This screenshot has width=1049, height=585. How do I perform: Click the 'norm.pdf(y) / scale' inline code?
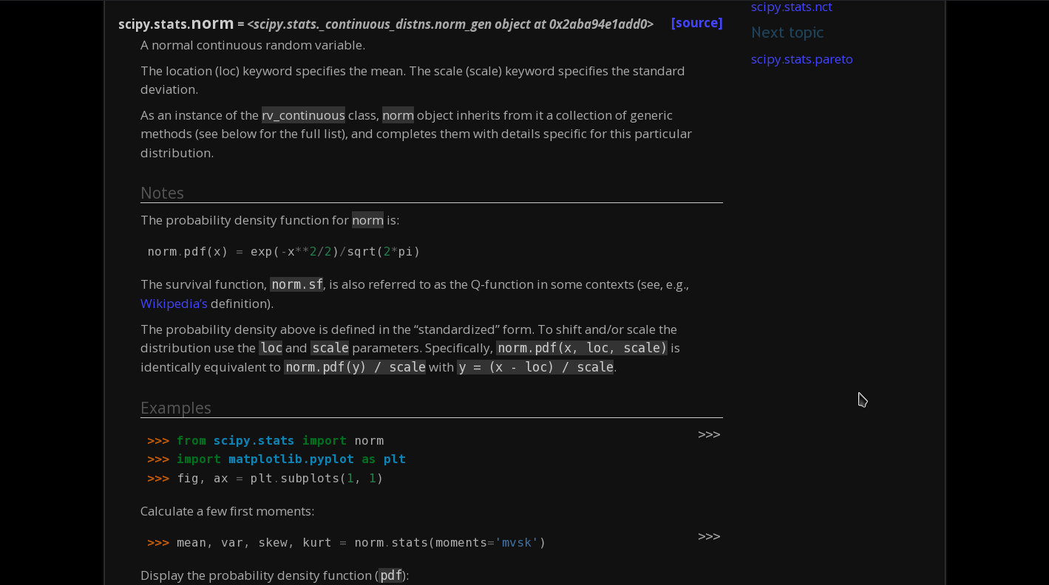[x=355, y=367]
